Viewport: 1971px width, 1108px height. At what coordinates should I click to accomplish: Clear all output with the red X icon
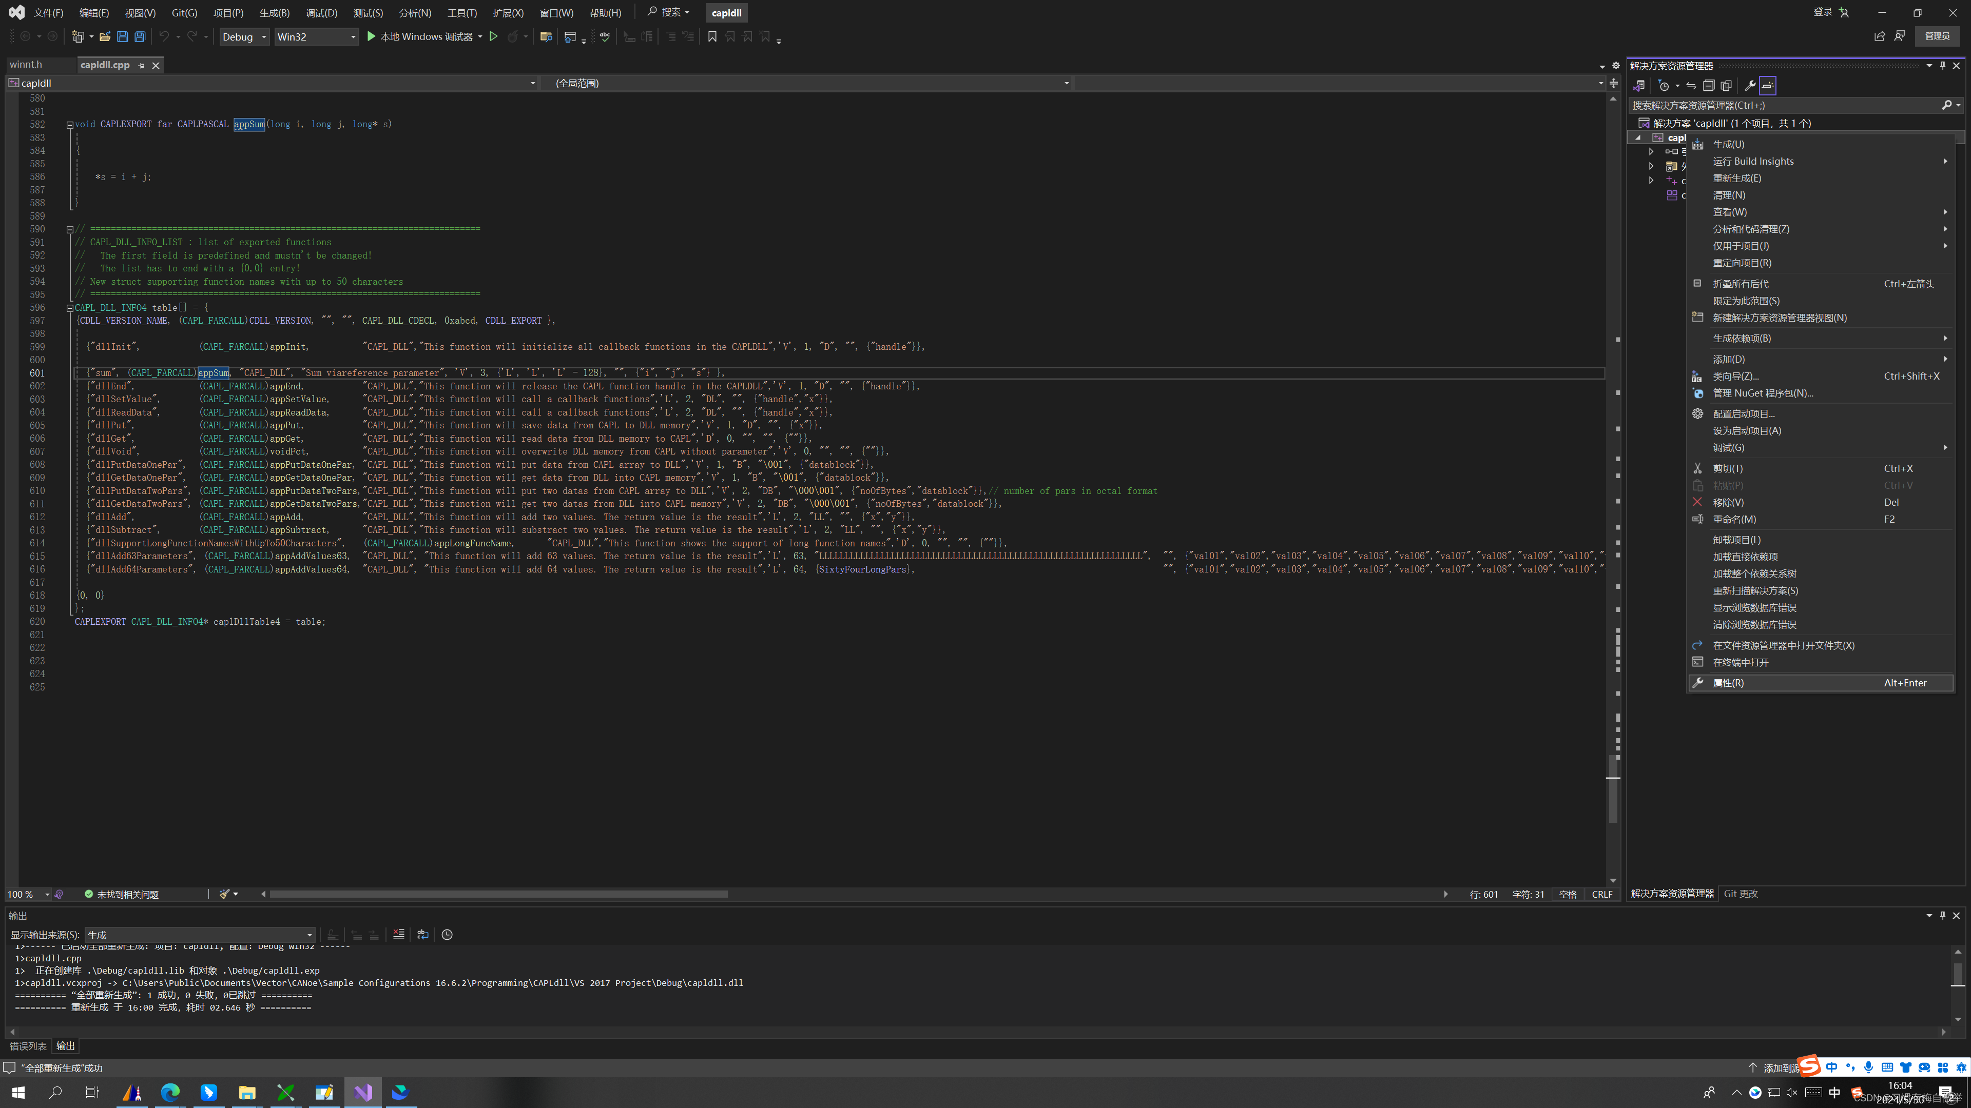click(x=399, y=935)
